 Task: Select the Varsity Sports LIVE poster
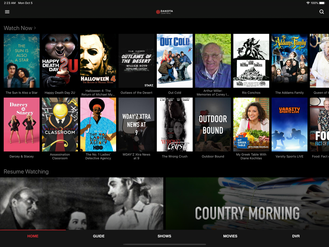[x=290, y=124]
